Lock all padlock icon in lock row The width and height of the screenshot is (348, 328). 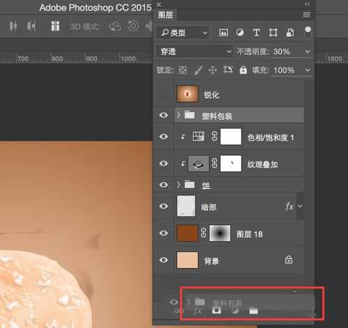[243, 70]
